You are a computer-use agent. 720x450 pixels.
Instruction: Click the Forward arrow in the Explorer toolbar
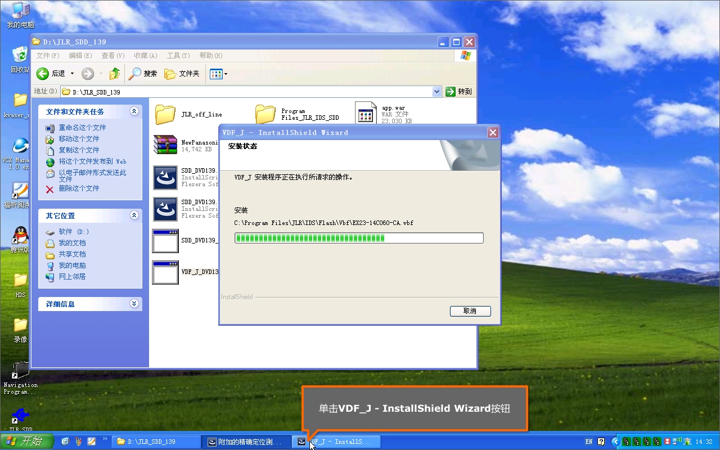point(88,74)
